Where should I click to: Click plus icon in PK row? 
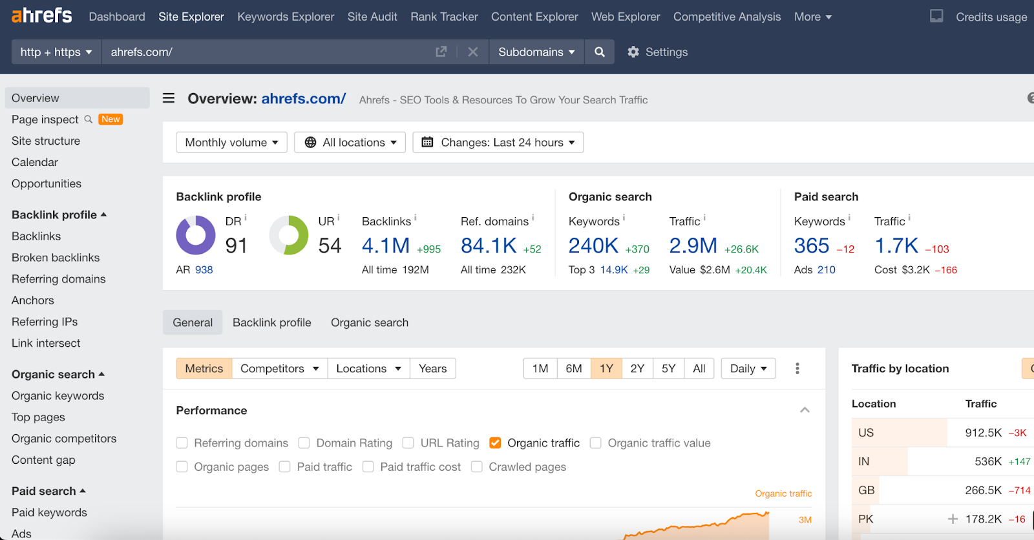coord(953,519)
